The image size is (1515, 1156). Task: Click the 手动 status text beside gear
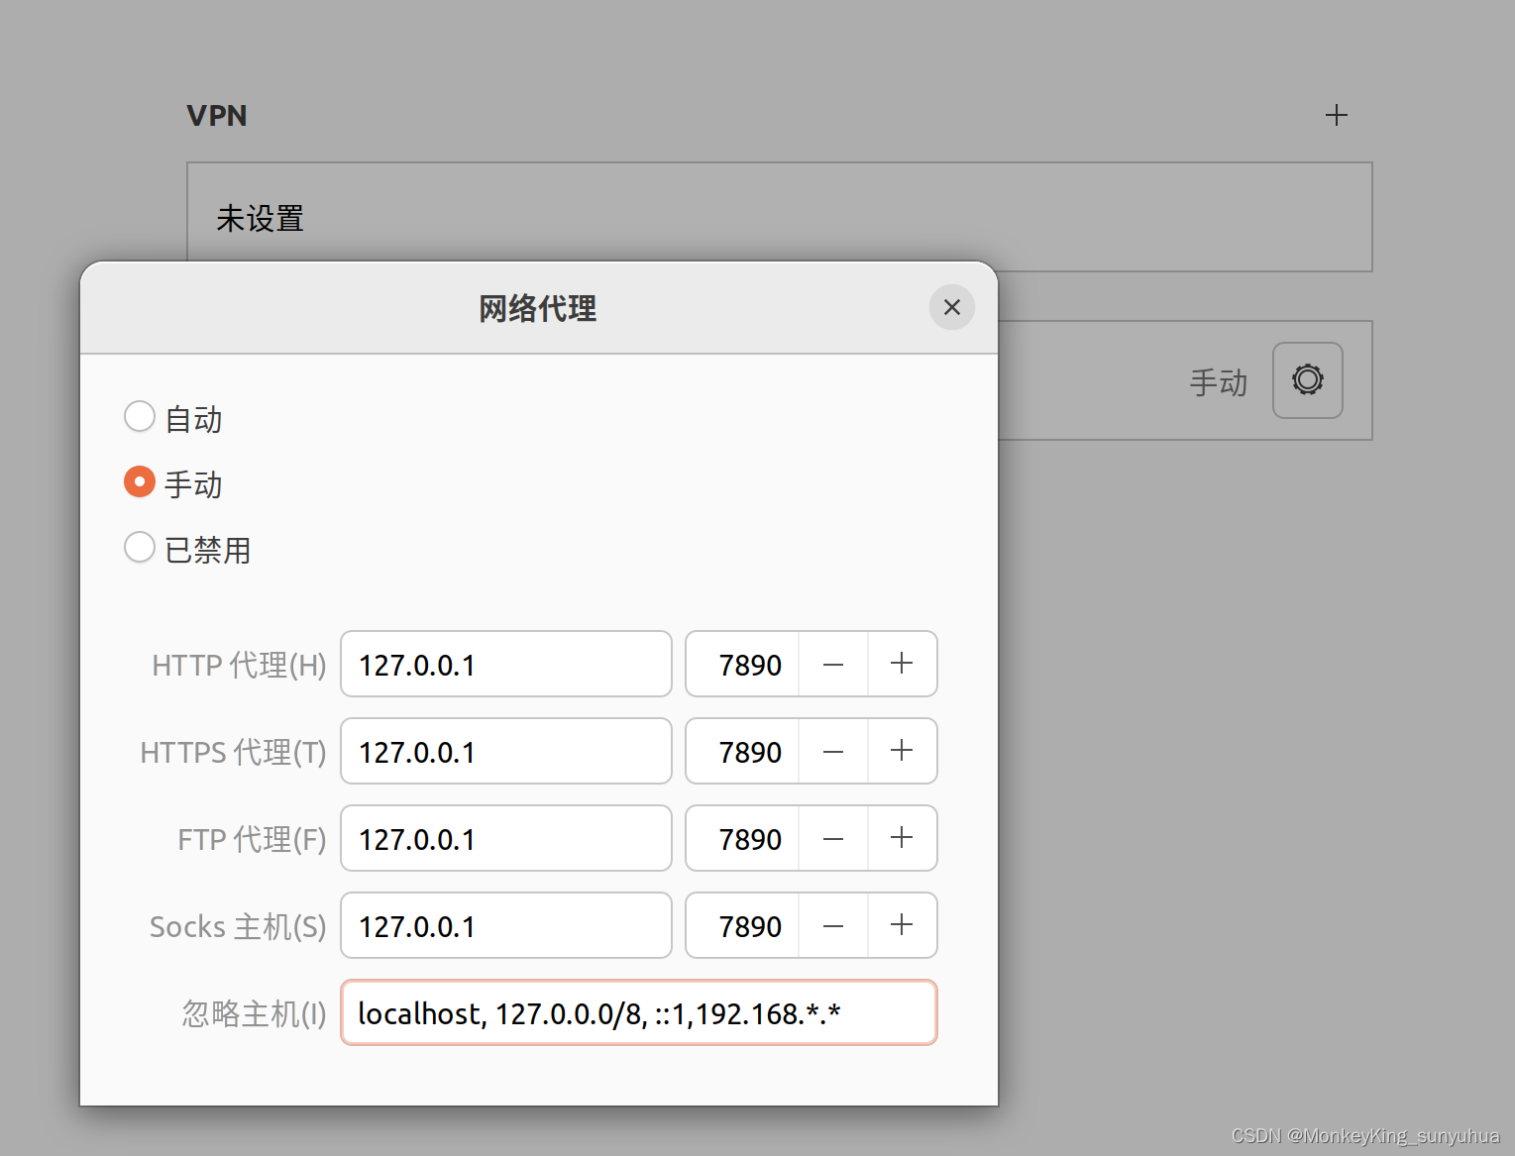tap(1218, 382)
